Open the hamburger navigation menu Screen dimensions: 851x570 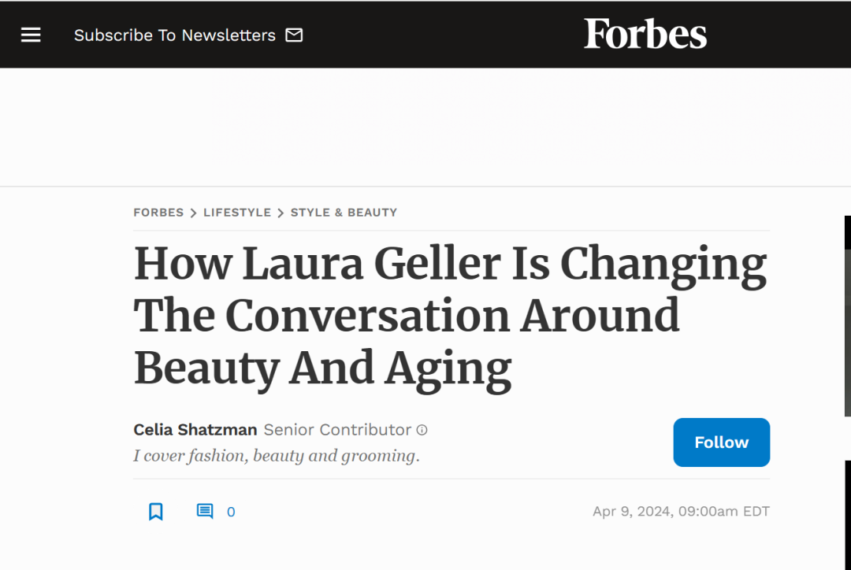pyautogui.click(x=31, y=35)
